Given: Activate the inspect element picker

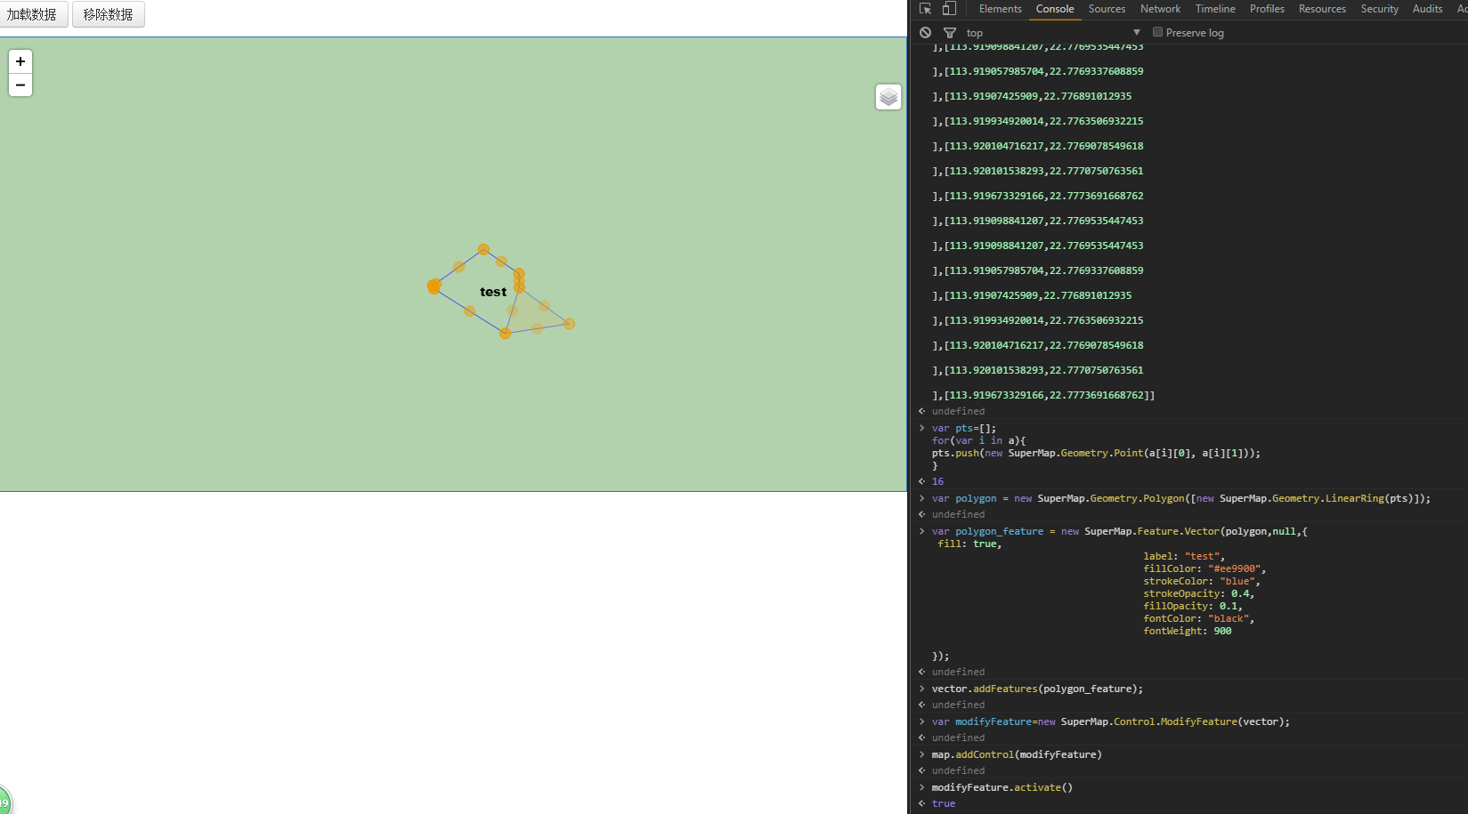Looking at the screenshot, I should 926,9.
